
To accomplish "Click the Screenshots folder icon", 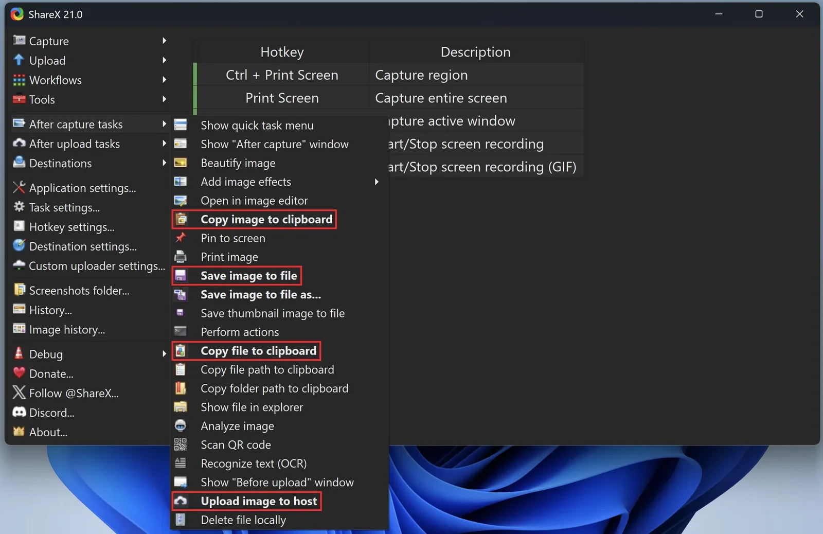I will (19, 290).
